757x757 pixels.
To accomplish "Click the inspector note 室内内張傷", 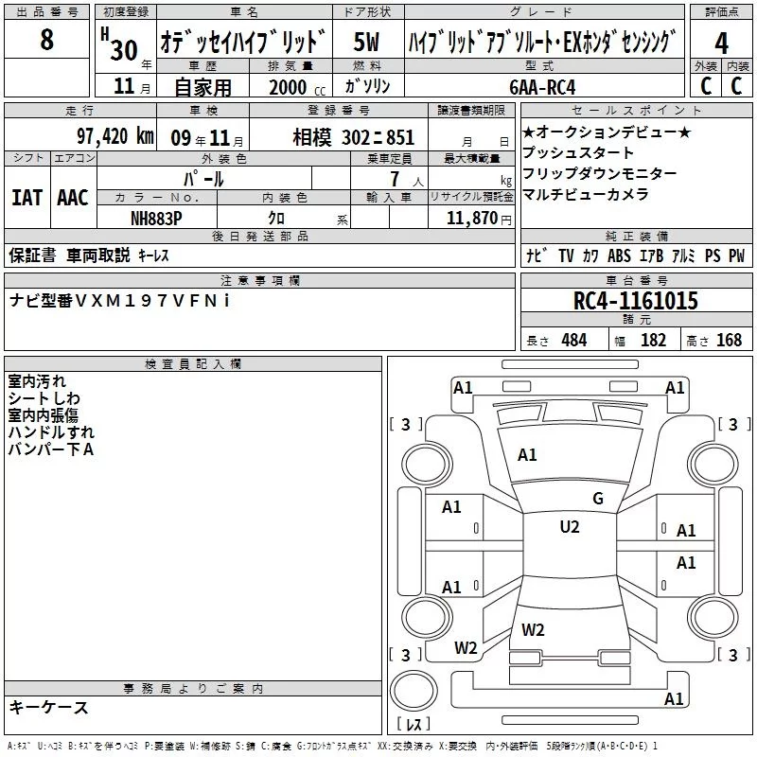I will [43, 415].
